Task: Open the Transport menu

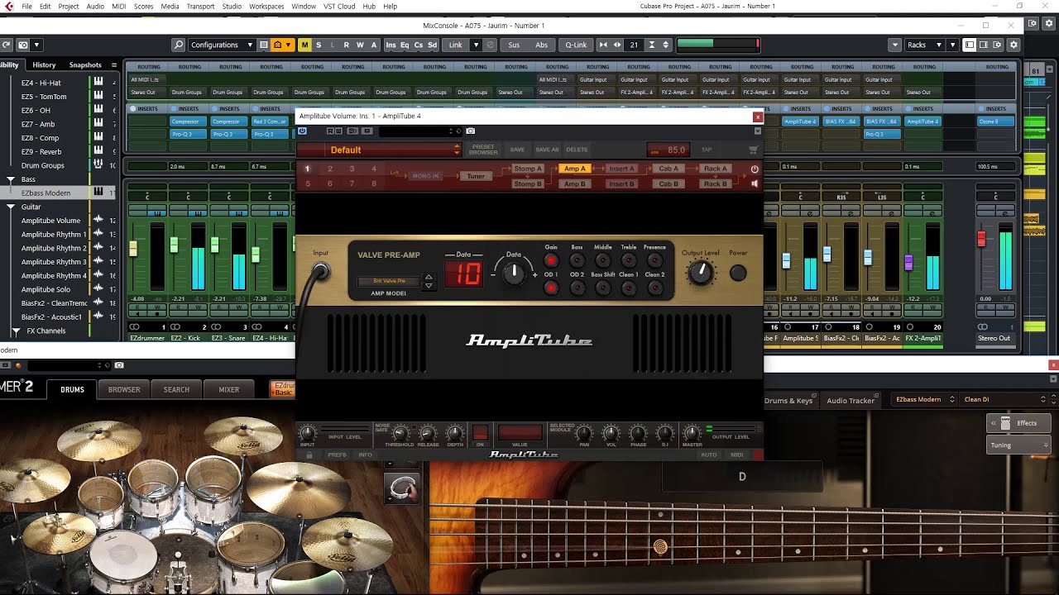Action: tap(200, 6)
